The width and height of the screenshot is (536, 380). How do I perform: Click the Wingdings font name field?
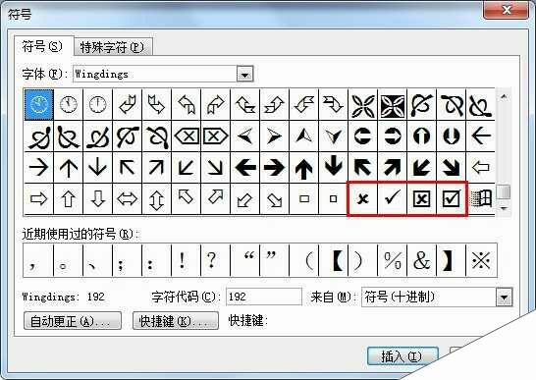[x=155, y=74]
